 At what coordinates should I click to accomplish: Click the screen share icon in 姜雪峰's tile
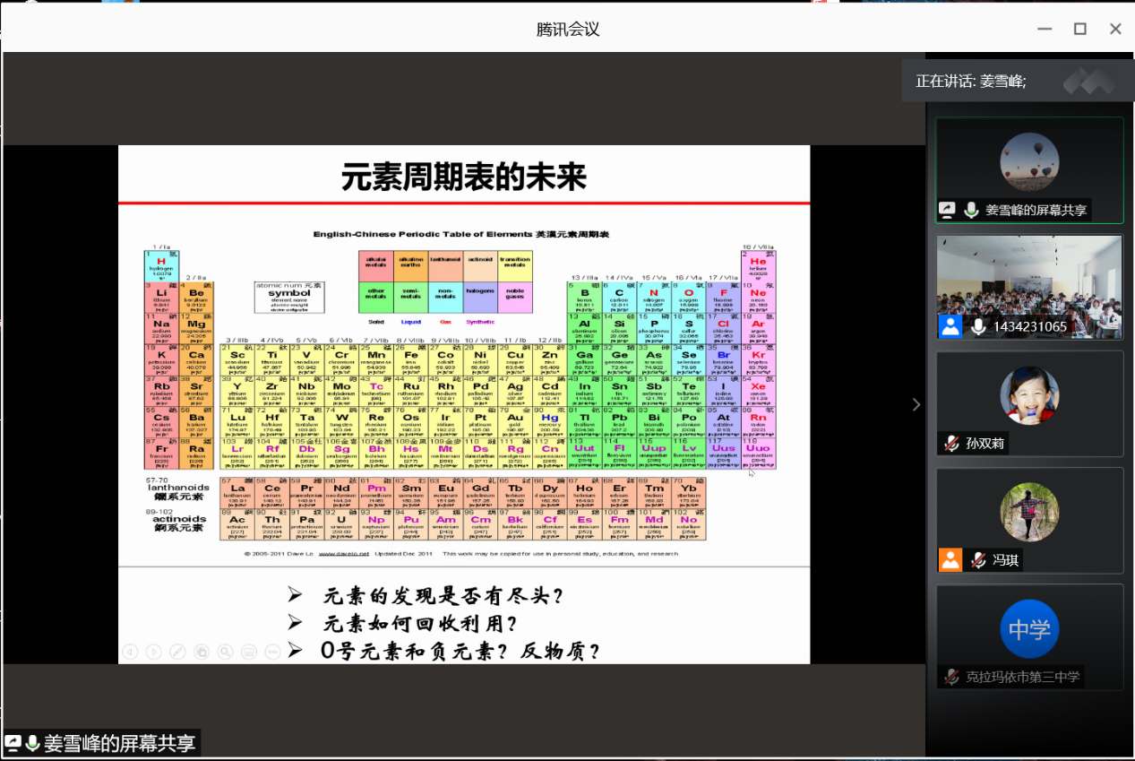tap(948, 210)
